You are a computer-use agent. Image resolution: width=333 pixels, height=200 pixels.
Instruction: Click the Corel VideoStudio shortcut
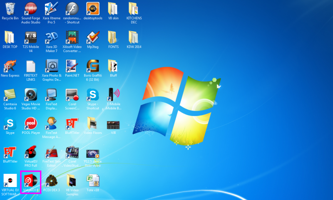[x=72, y=152]
